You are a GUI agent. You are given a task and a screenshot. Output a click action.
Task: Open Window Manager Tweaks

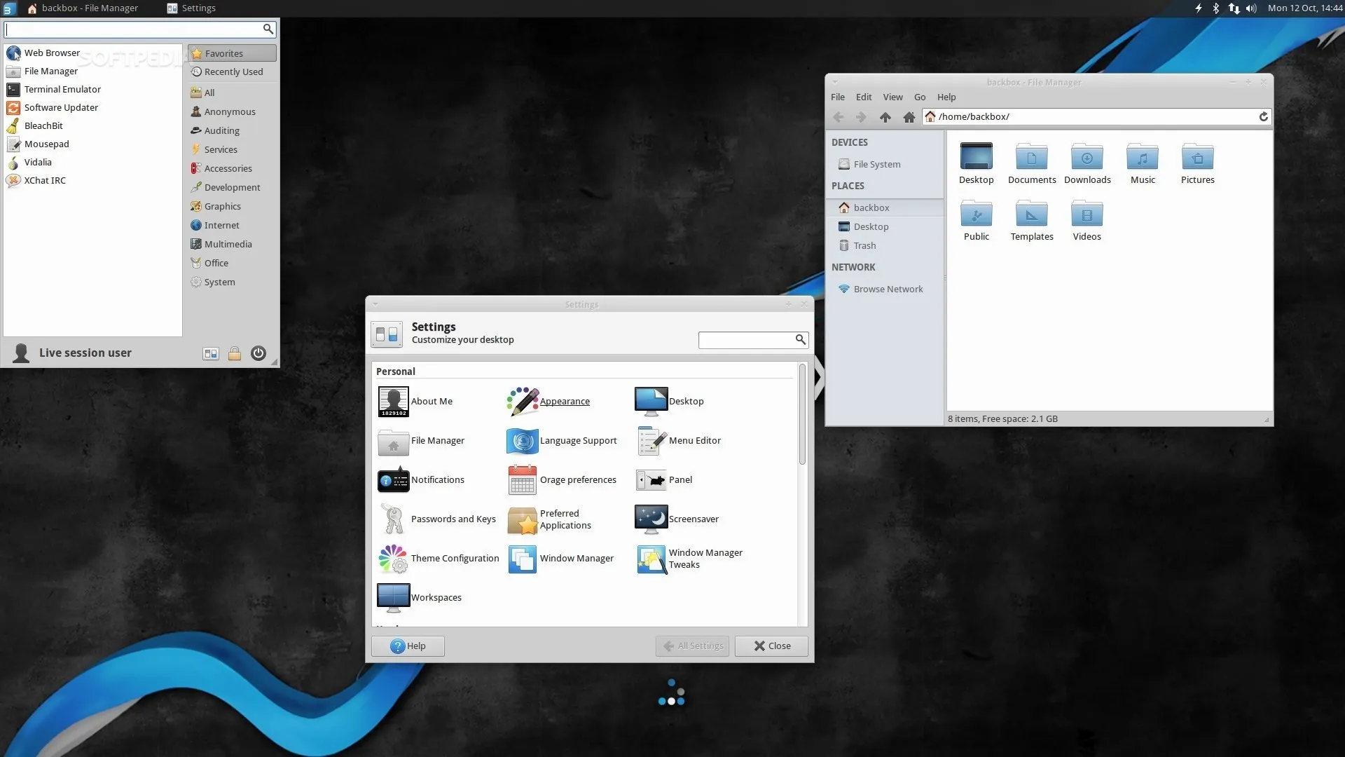pos(706,559)
